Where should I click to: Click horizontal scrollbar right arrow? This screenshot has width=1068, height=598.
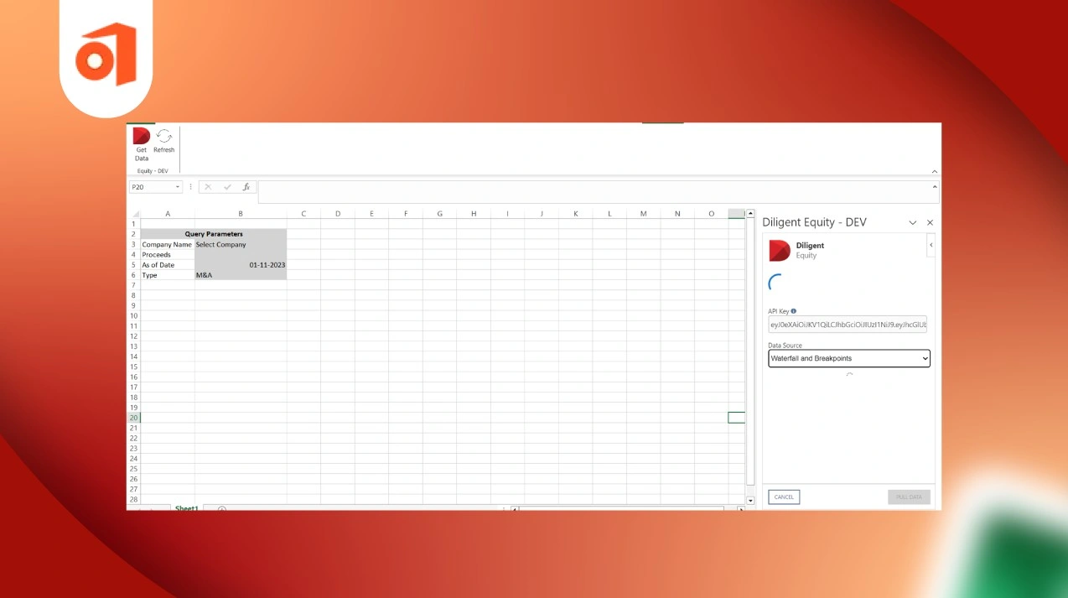pos(740,509)
